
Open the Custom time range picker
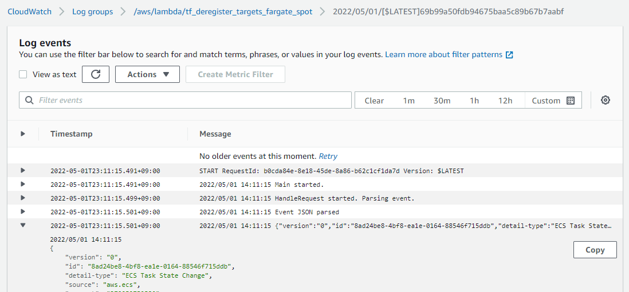tap(553, 101)
